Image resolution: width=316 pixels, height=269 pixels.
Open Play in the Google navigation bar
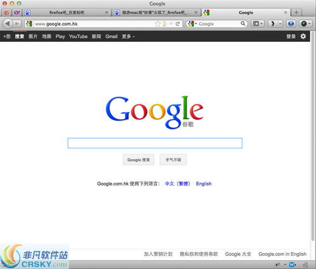click(60, 37)
